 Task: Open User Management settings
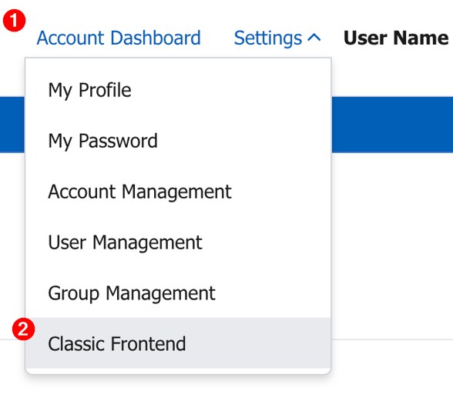(178, 242)
